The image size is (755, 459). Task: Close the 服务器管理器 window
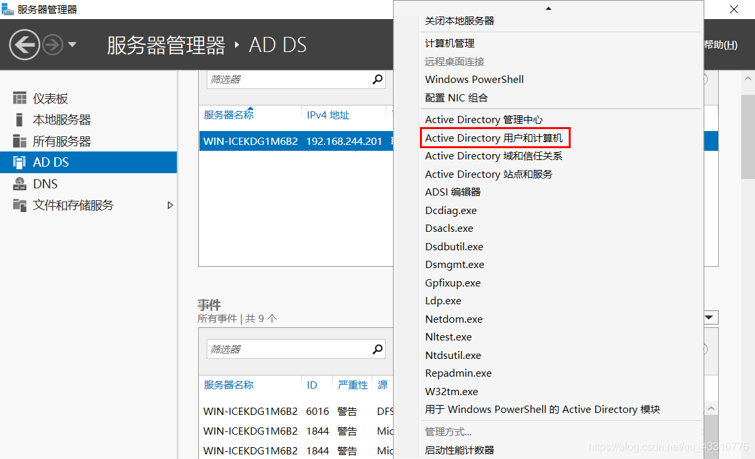click(x=734, y=10)
